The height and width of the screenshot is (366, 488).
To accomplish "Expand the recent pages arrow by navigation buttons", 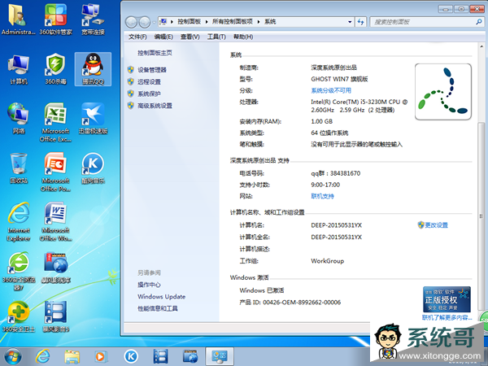I will pyautogui.click(x=154, y=23).
